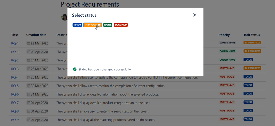The image size is (275, 126).
Task: Click the calendar icon in the RQ-8 row
Action: point(29,111)
